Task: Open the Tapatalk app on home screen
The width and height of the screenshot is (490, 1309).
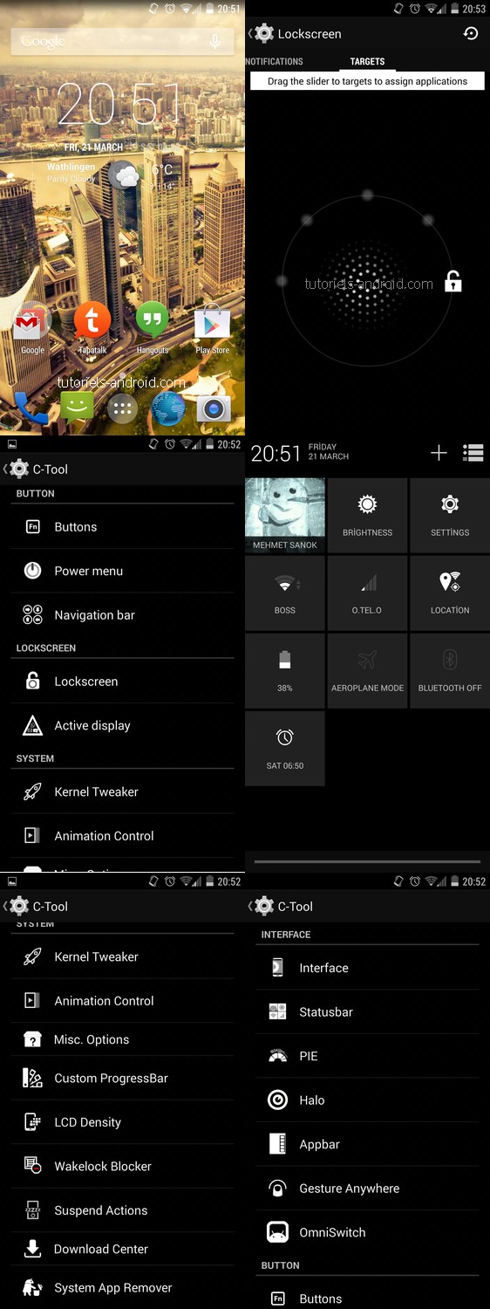Action: pyautogui.click(x=92, y=327)
